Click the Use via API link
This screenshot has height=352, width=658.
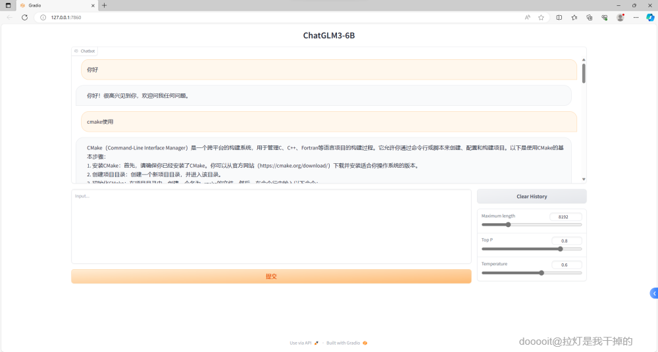[x=304, y=343]
